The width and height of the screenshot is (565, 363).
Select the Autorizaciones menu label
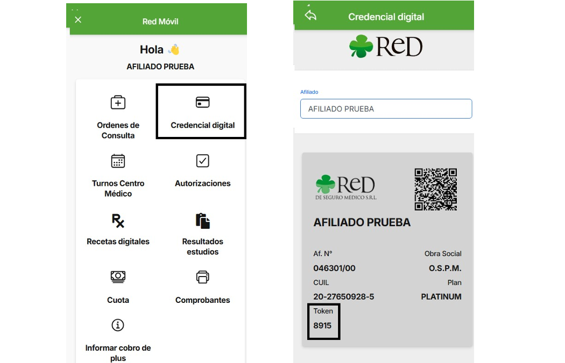[x=202, y=184]
